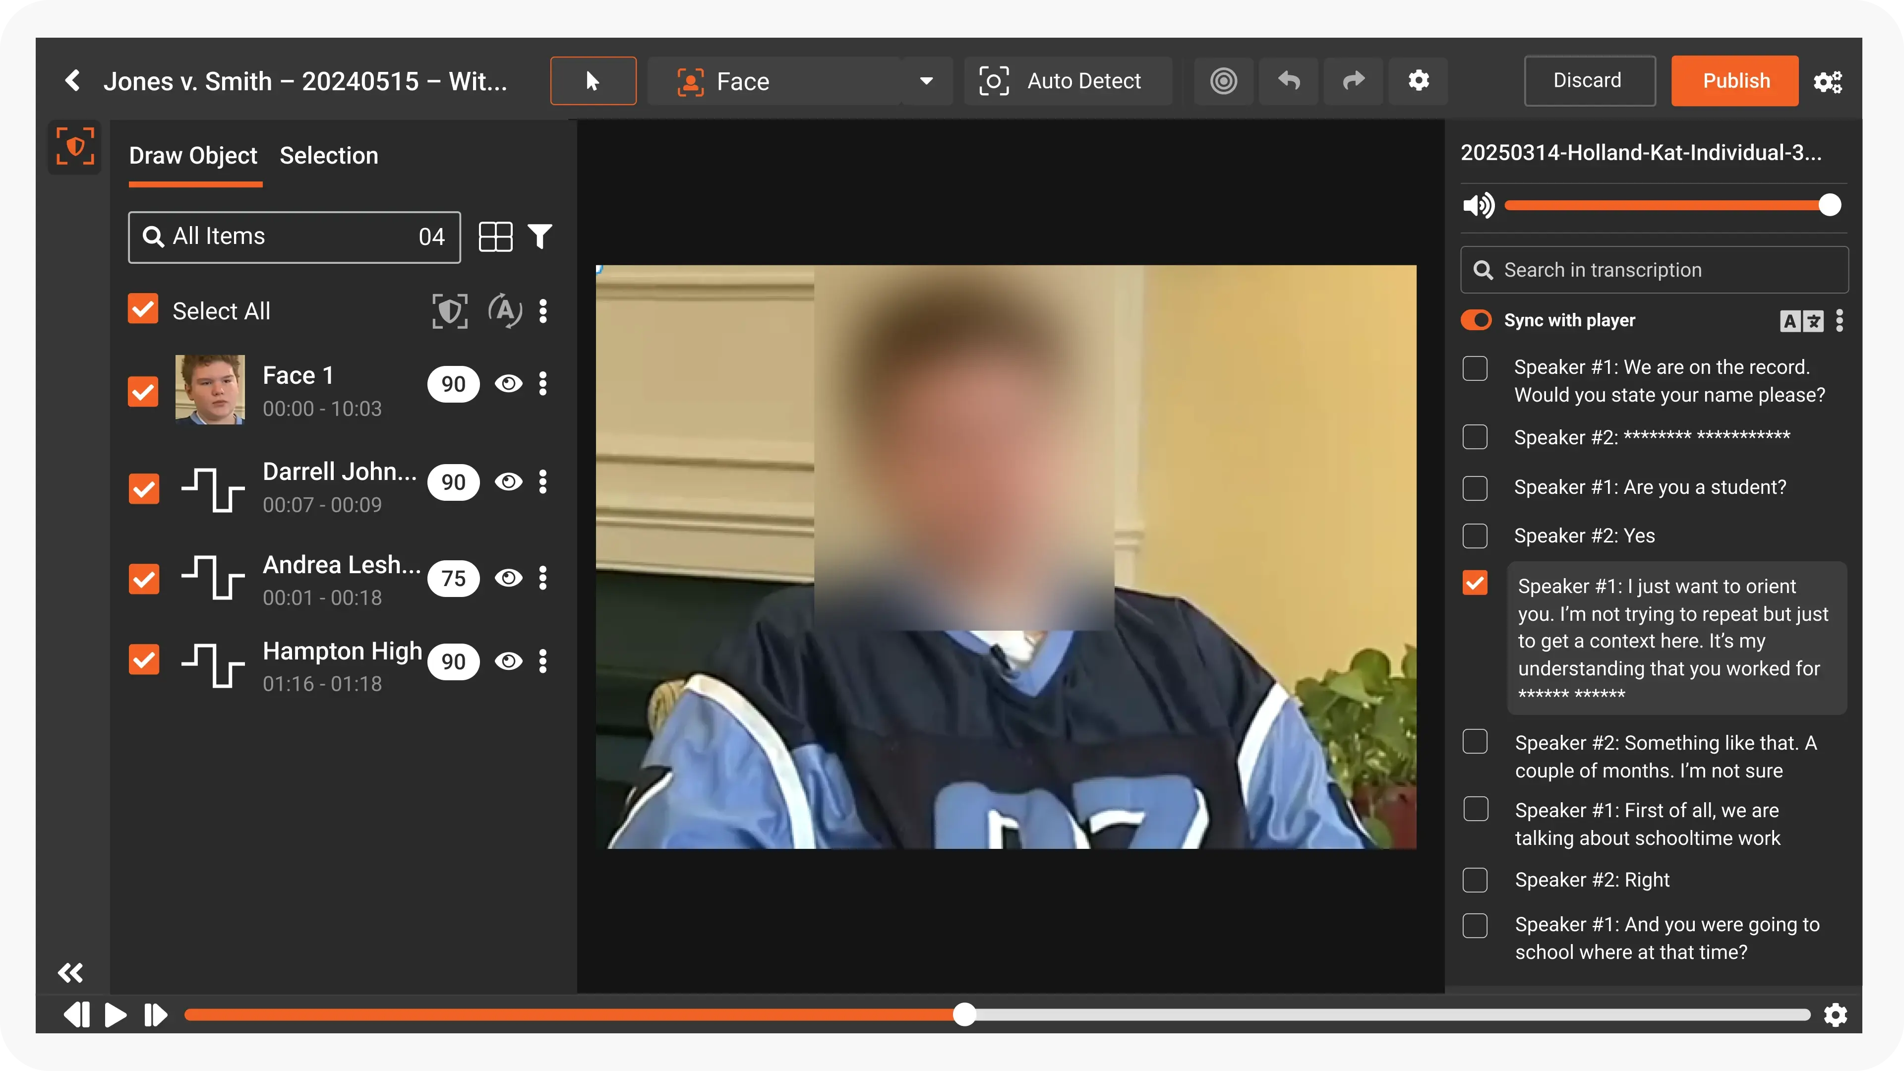Step back one frame

77,1015
